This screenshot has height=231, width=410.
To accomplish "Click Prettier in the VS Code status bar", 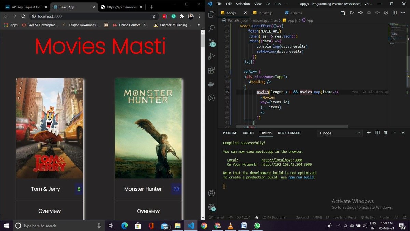I will tap(385, 217).
